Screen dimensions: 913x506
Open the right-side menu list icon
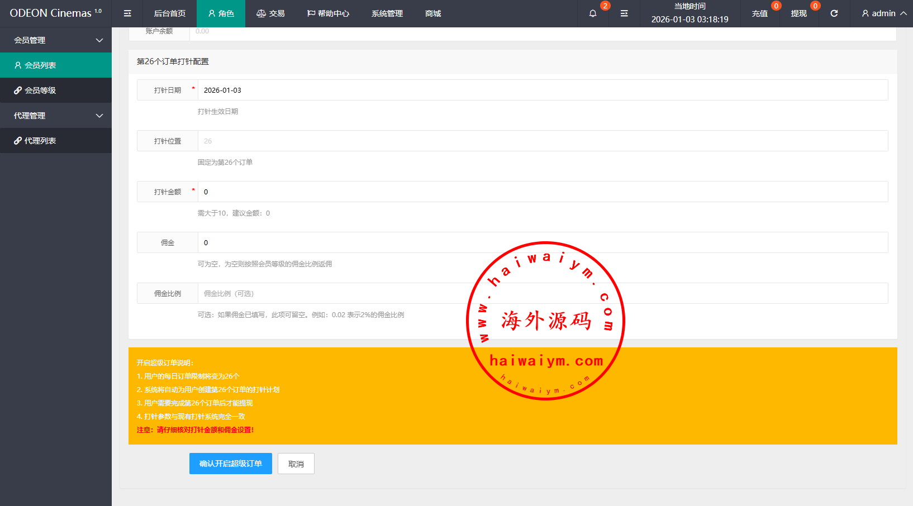click(x=624, y=13)
